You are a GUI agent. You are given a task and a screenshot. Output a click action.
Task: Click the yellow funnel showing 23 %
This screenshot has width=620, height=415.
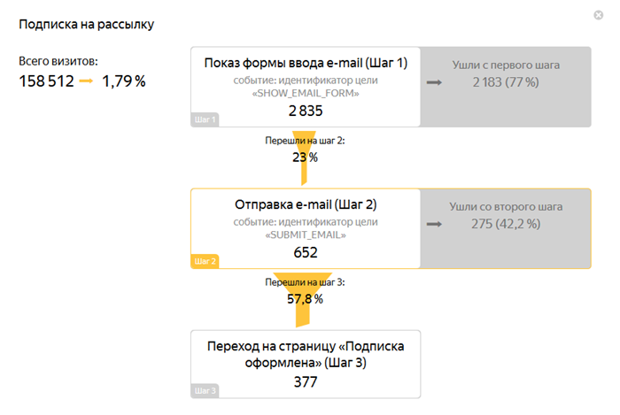pyautogui.click(x=304, y=158)
